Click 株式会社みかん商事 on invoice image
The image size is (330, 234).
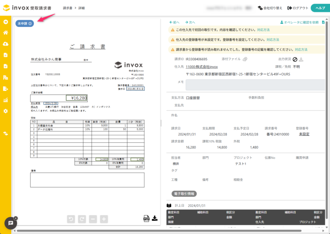[46, 59]
